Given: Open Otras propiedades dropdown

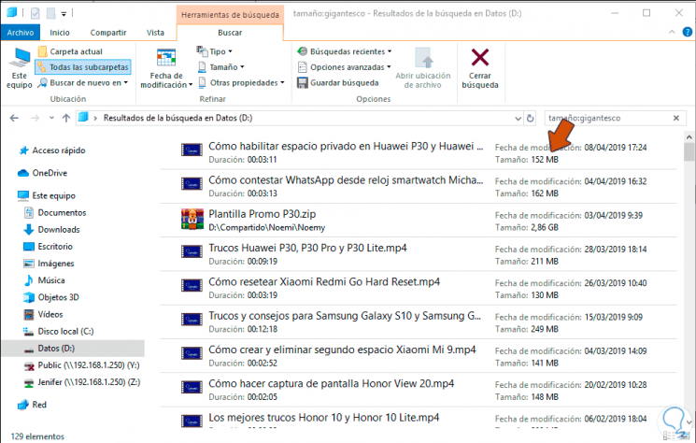Looking at the screenshot, I should (241, 83).
